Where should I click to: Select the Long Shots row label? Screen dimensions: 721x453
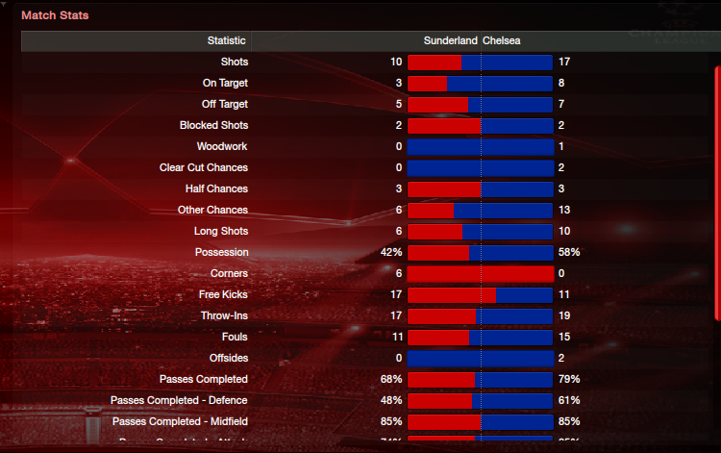coord(221,232)
